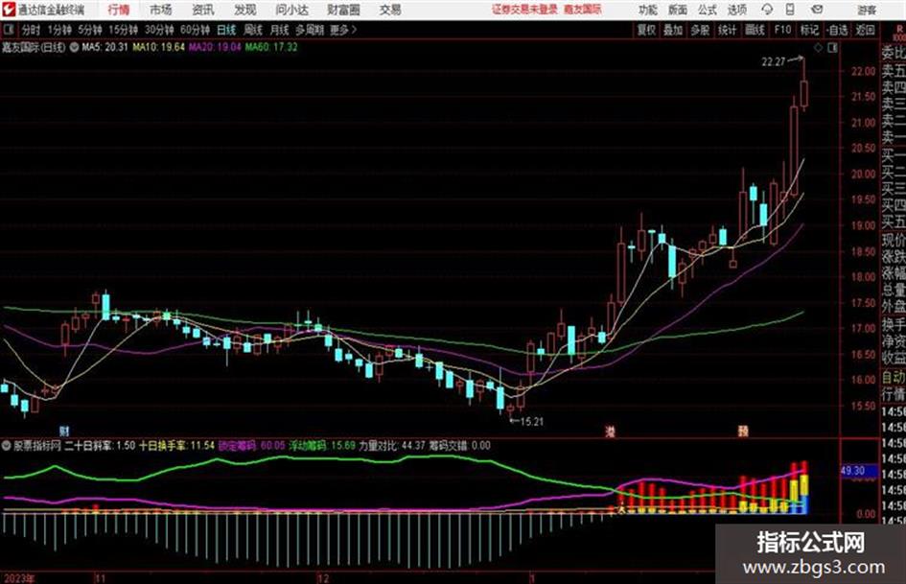This screenshot has height=584, width=906.
Task: Click the 财 info marker on the chart
Action: click(x=64, y=431)
